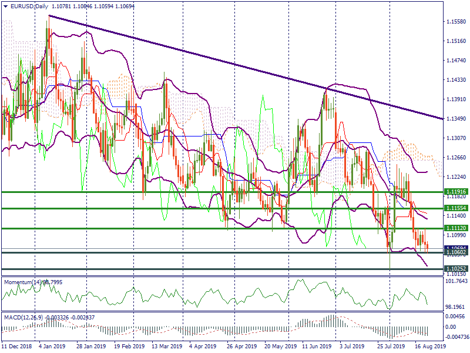Image resolution: width=470 pixels, height=353 pixels.
Task: Click the 1.10602 price label tag
Action: coord(456,252)
